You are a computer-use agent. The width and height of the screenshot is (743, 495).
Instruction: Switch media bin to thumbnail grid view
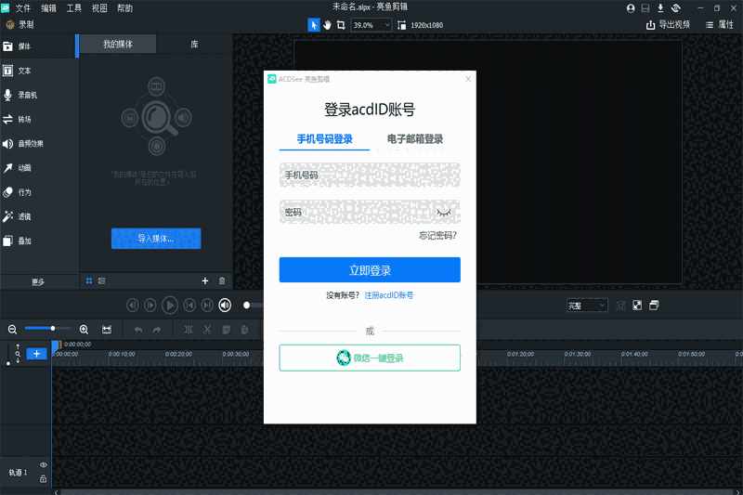click(x=89, y=280)
